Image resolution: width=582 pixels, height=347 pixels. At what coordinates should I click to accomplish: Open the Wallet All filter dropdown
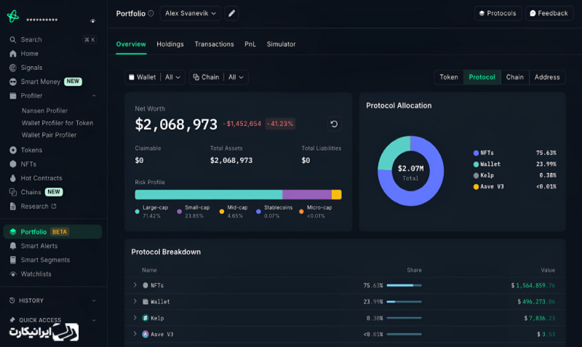(x=155, y=77)
